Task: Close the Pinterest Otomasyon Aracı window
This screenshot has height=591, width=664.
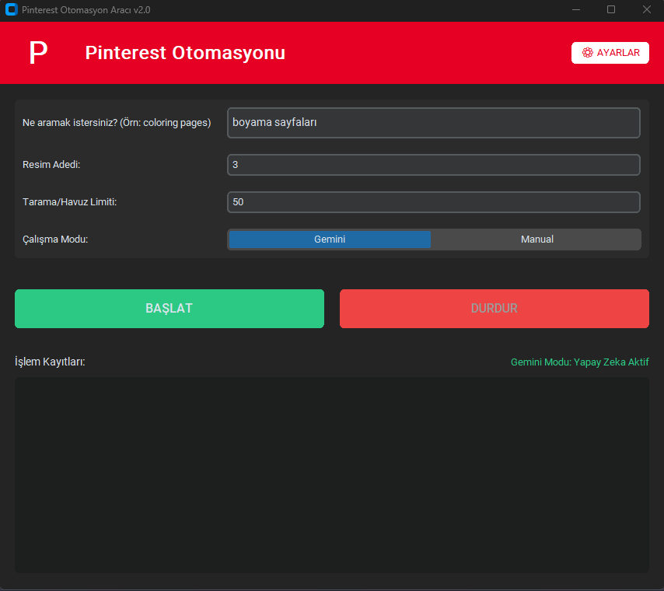Action: pyautogui.click(x=646, y=9)
